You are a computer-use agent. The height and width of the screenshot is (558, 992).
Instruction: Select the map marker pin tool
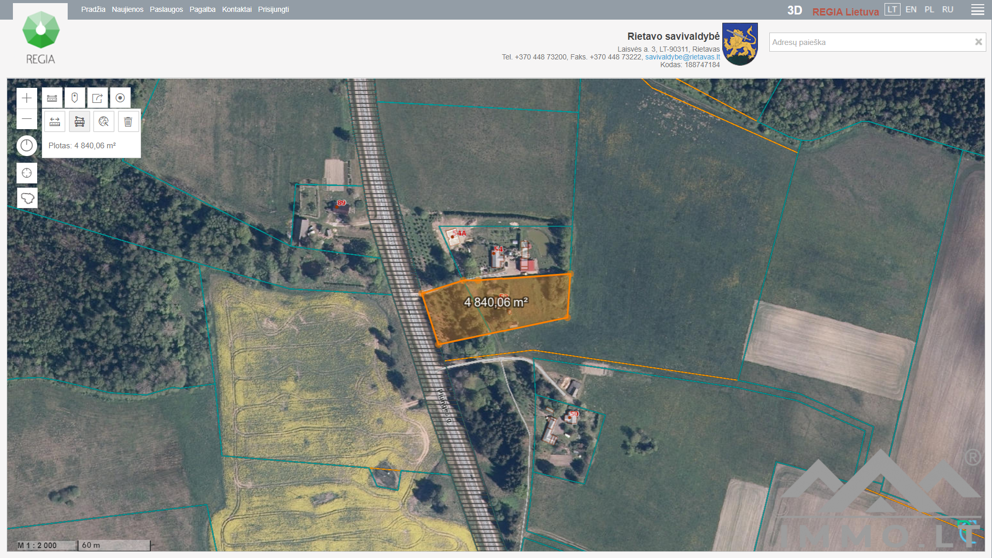pyautogui.click(x=75, y=98)
